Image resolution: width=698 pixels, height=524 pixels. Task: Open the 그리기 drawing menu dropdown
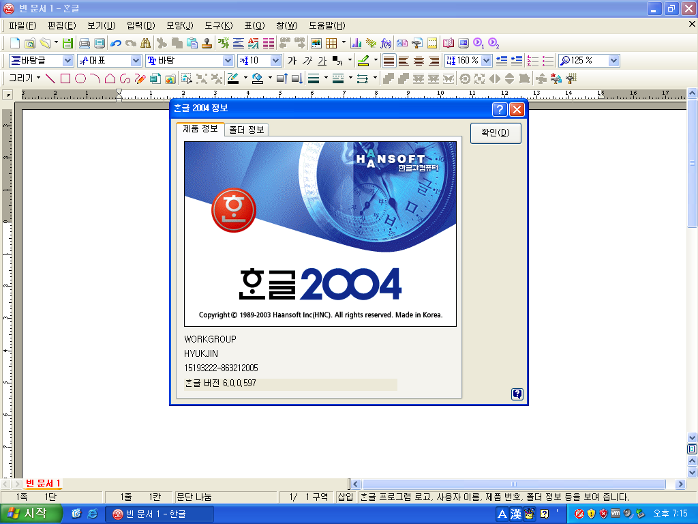[x=25, y=78]
